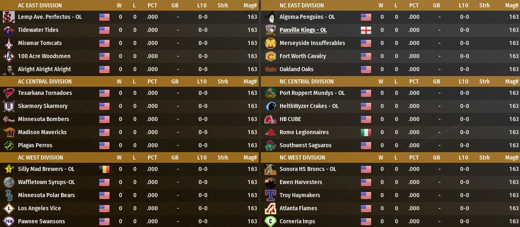This screenshot has height=227, width=520.
Task: Click the Merseyside Insufferables logo icon
Action: (270, 43)
